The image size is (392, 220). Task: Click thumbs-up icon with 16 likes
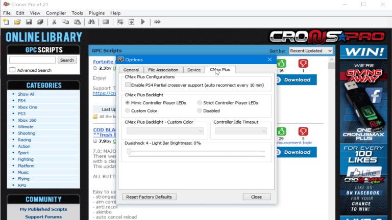[x=281, y=64]
